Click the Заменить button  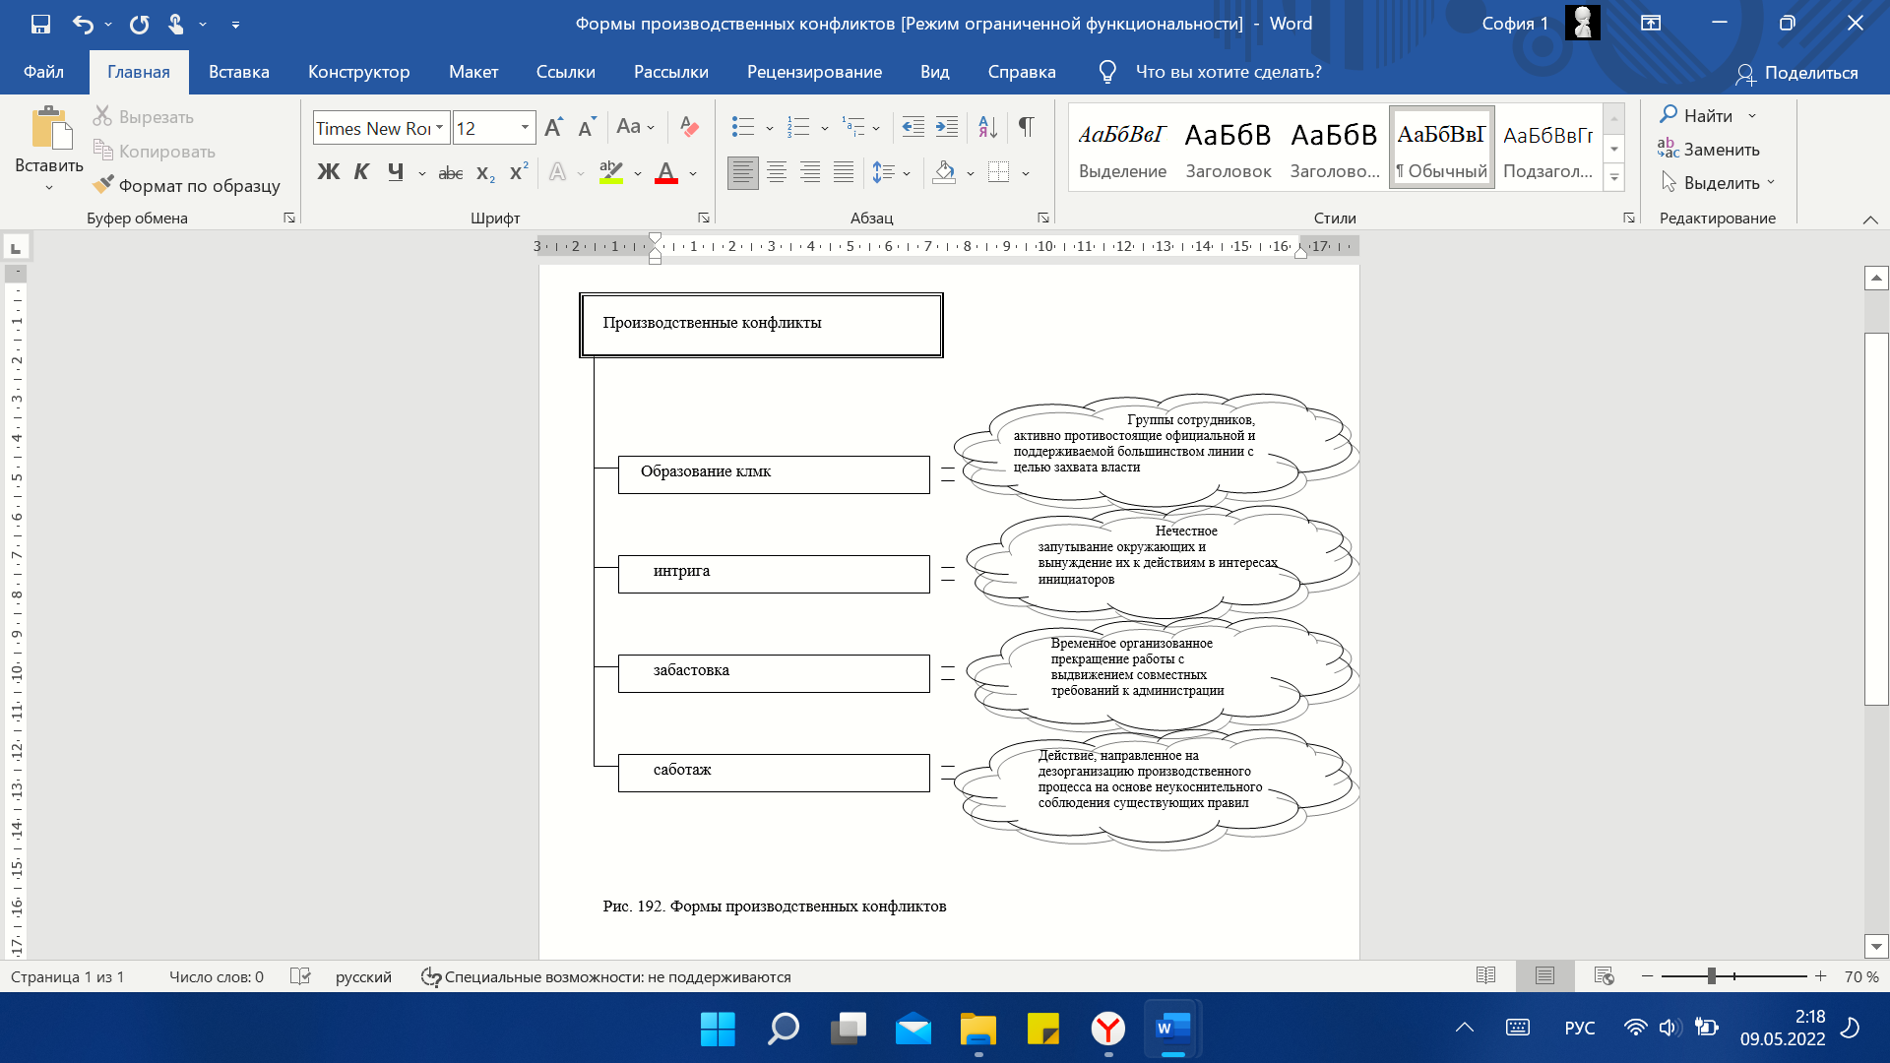click(1709, 150)
